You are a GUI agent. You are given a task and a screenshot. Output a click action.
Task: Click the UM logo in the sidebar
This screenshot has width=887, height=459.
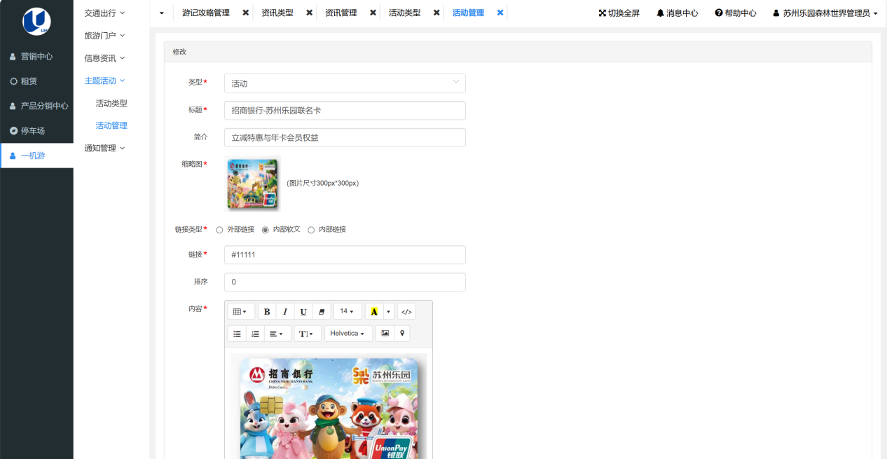36,21
